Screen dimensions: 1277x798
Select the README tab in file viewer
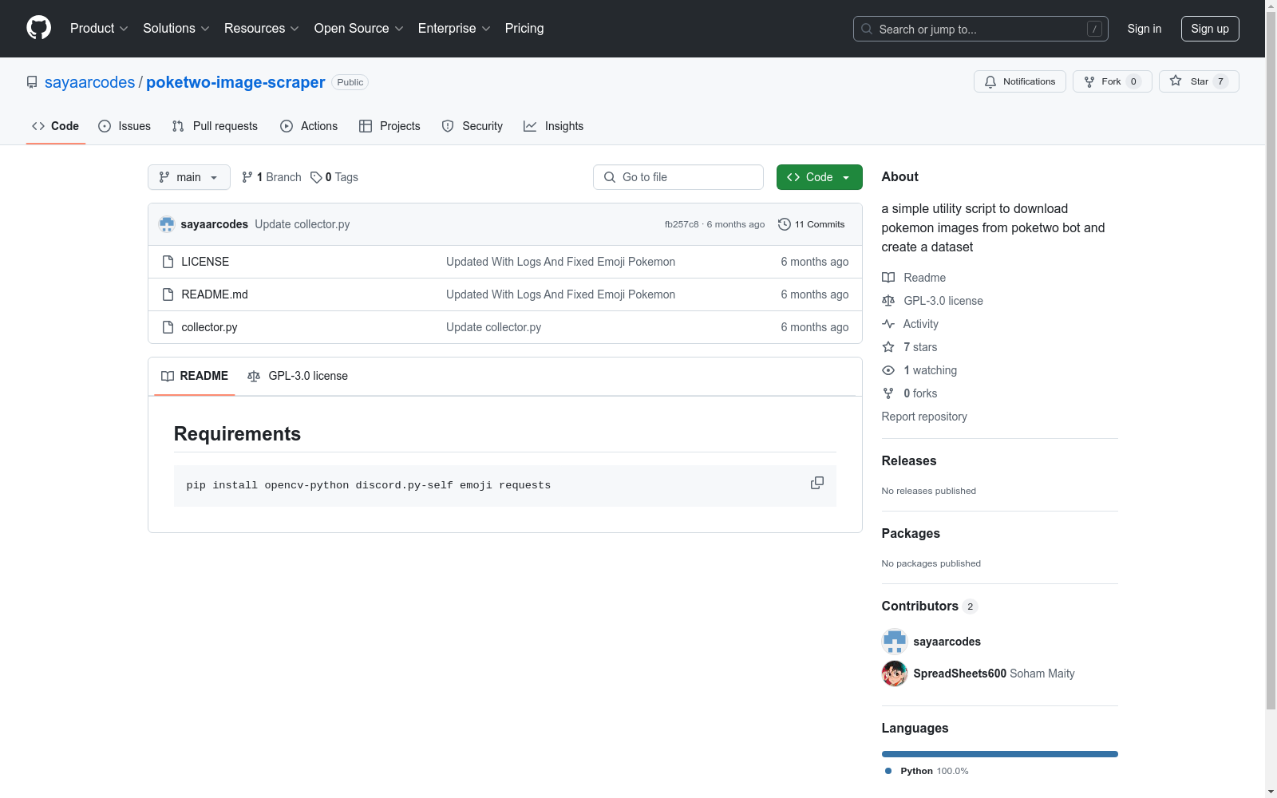click(x=195, y=376)
